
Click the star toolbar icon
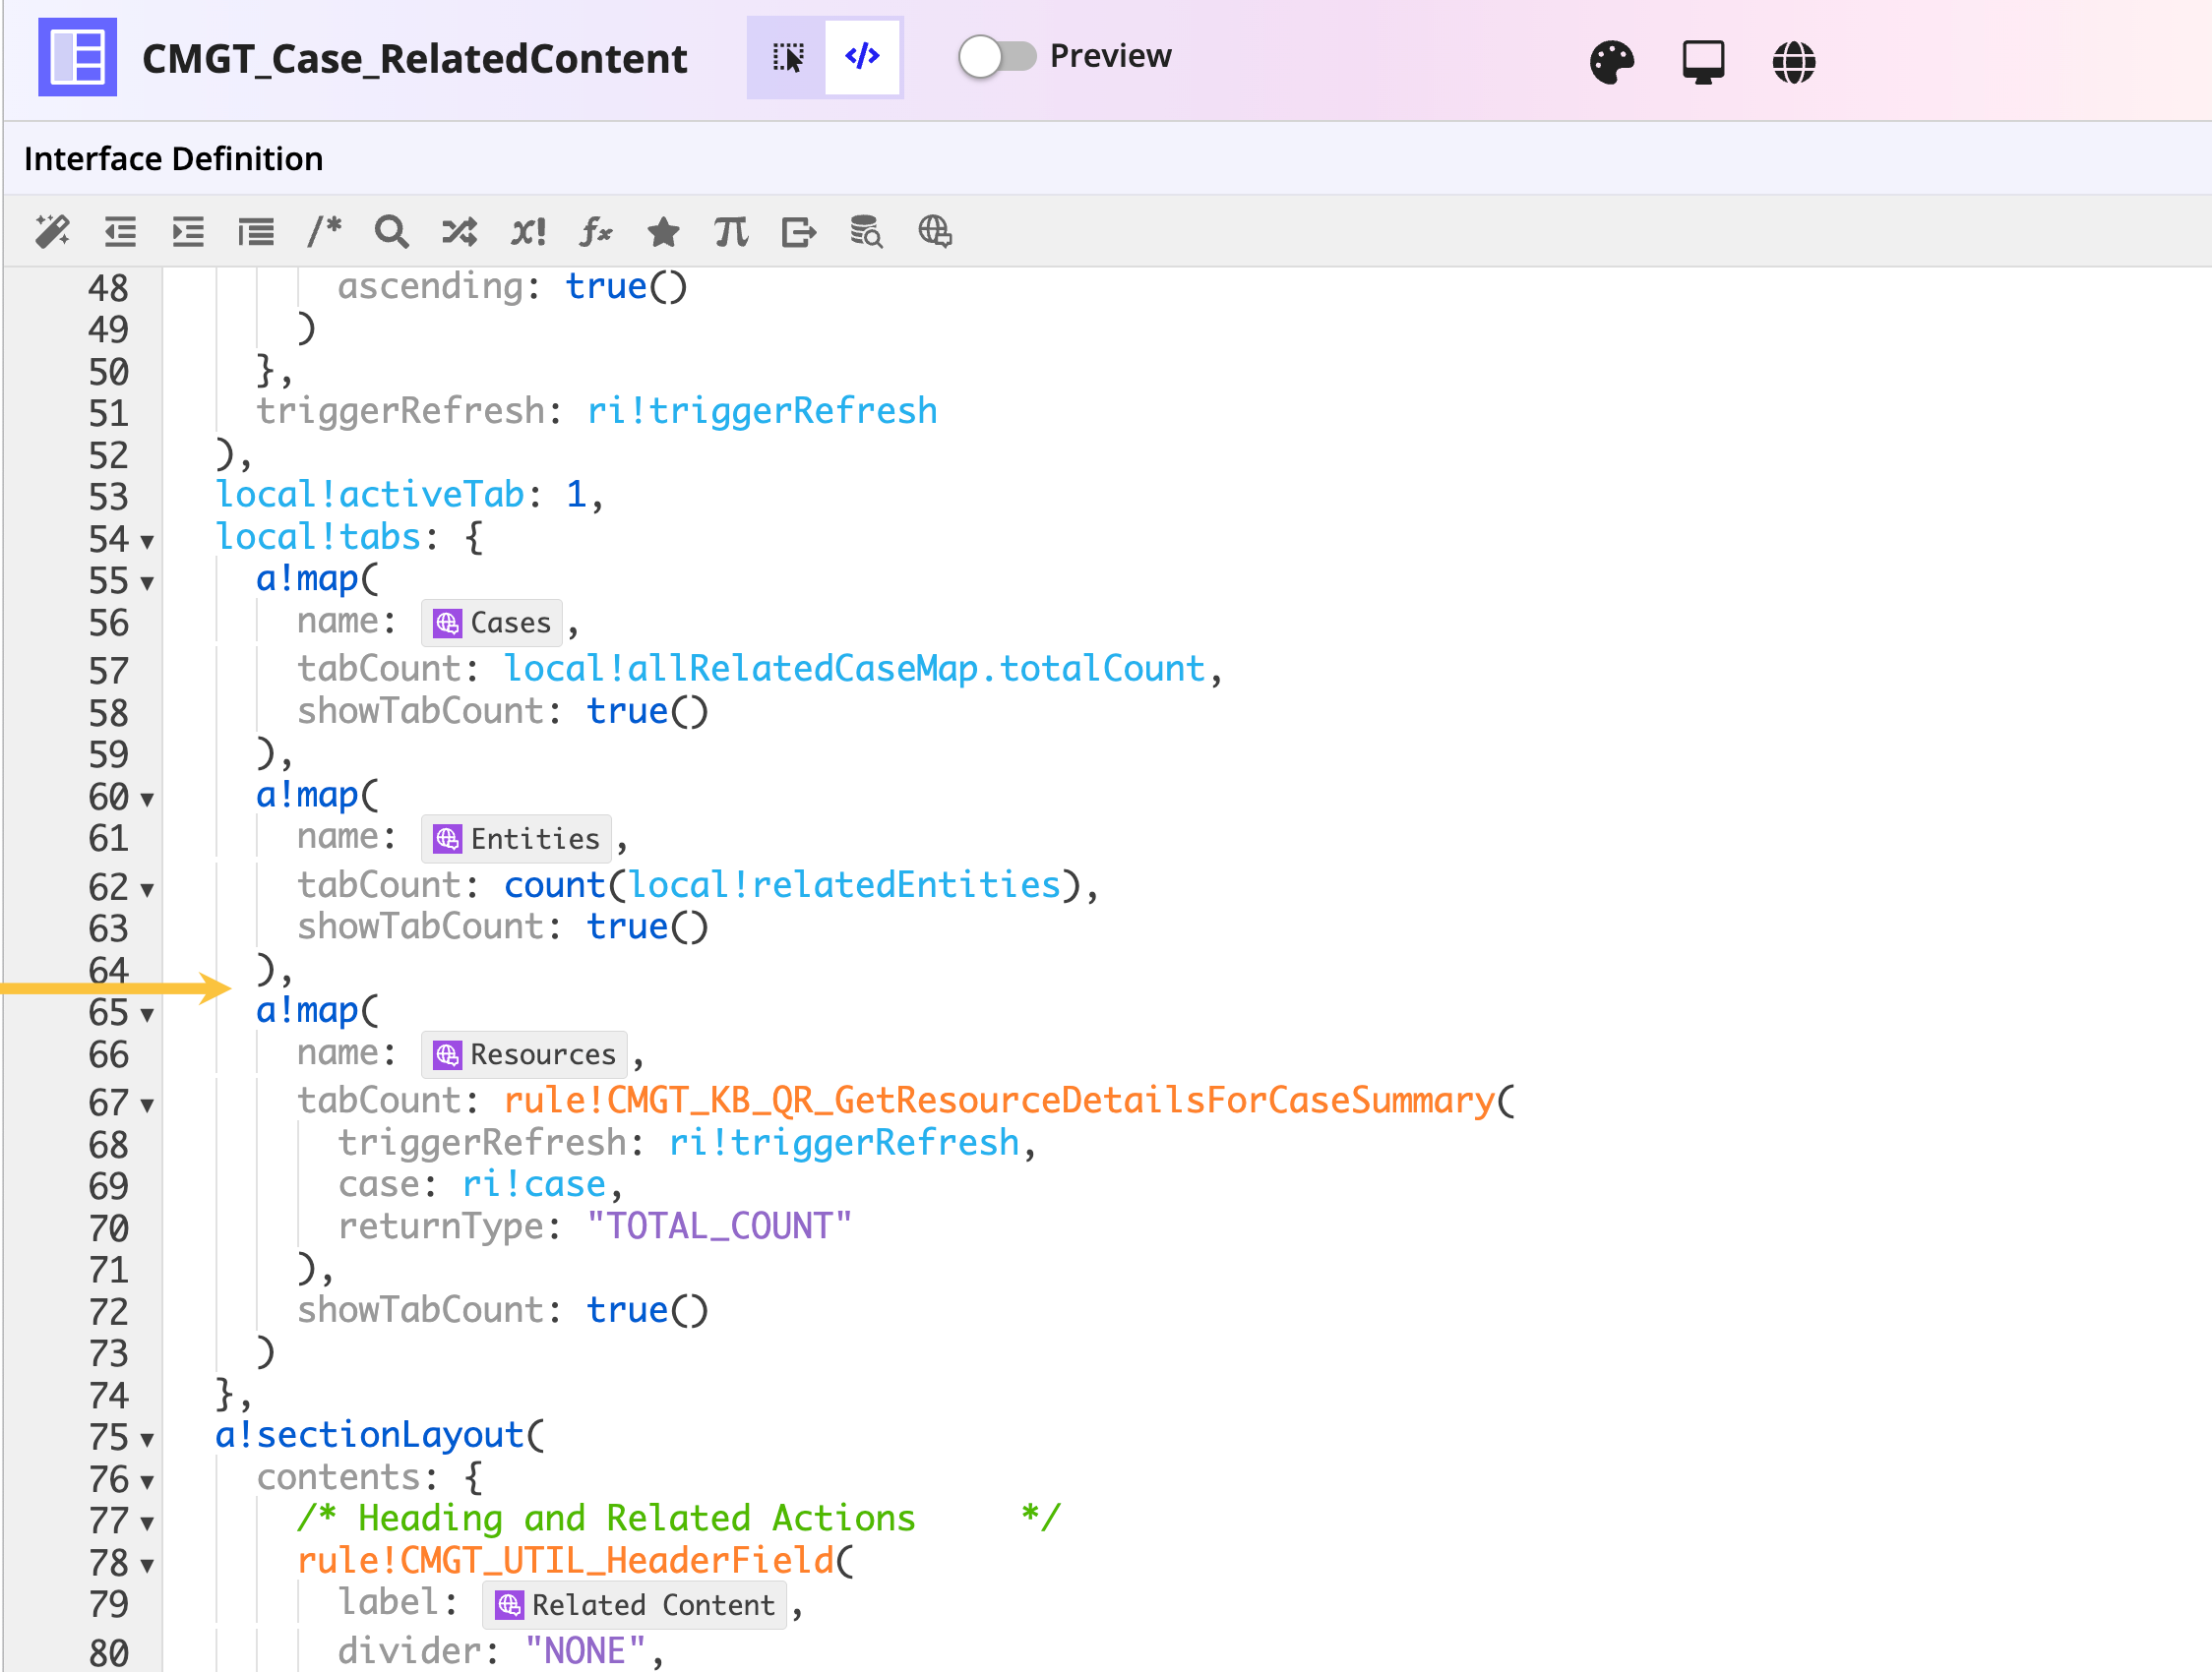tap(663, 232)
